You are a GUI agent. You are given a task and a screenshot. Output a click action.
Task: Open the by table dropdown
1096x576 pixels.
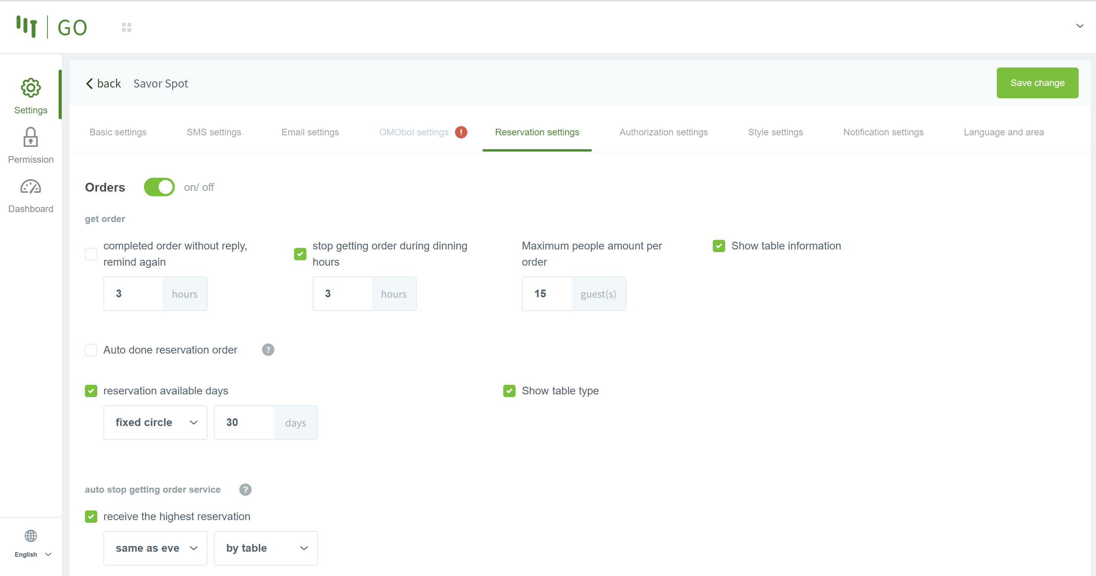pos(266,548)
